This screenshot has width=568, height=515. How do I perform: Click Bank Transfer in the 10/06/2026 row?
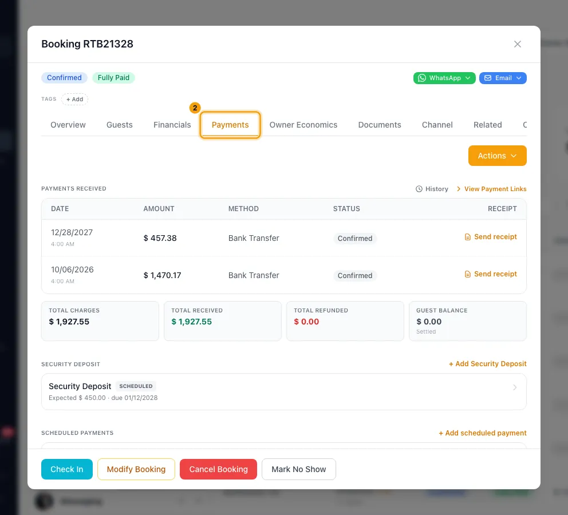[254, 275]
